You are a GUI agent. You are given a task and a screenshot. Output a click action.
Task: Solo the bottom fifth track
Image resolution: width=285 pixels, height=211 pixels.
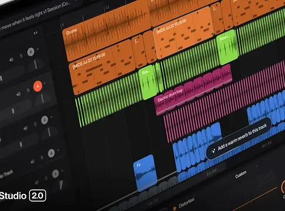pos(46,178)
